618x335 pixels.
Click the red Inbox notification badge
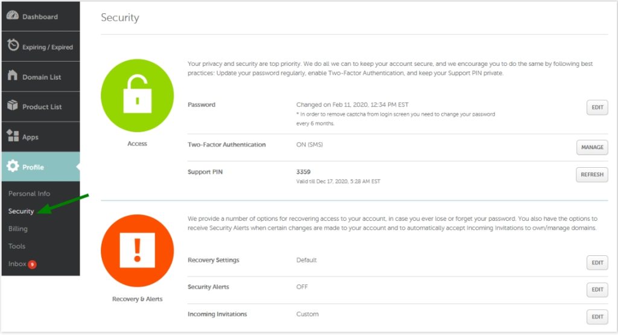33,264
